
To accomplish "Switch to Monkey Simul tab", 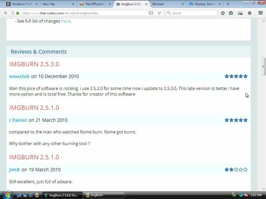I will (204, 4).
